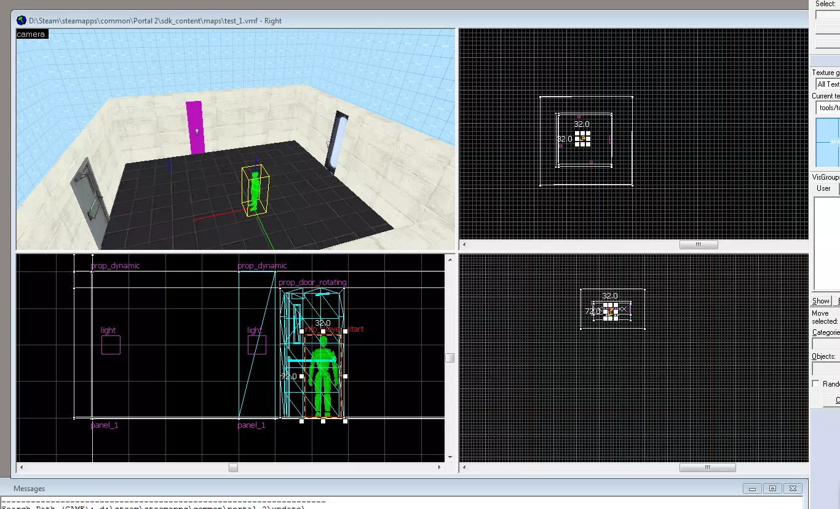
Task: Click the camera label in the 3D viewport
Action: pos(31,34)
